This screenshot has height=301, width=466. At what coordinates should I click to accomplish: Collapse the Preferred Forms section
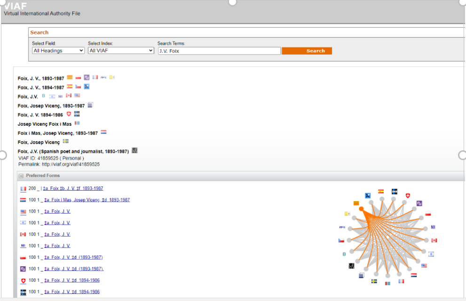tap(21, 176)
